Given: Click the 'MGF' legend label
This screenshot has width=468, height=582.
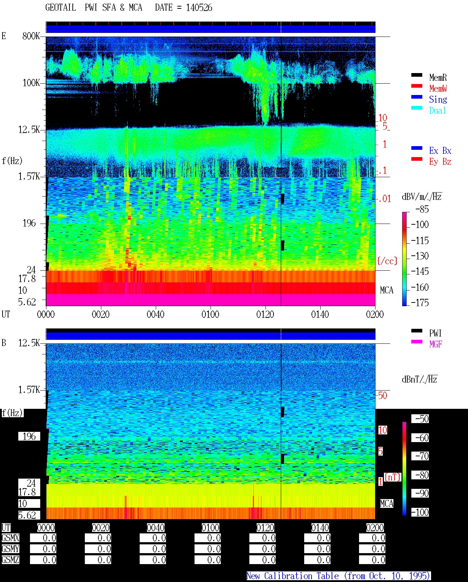Looking at the screenshot, I should pos(435,344).
